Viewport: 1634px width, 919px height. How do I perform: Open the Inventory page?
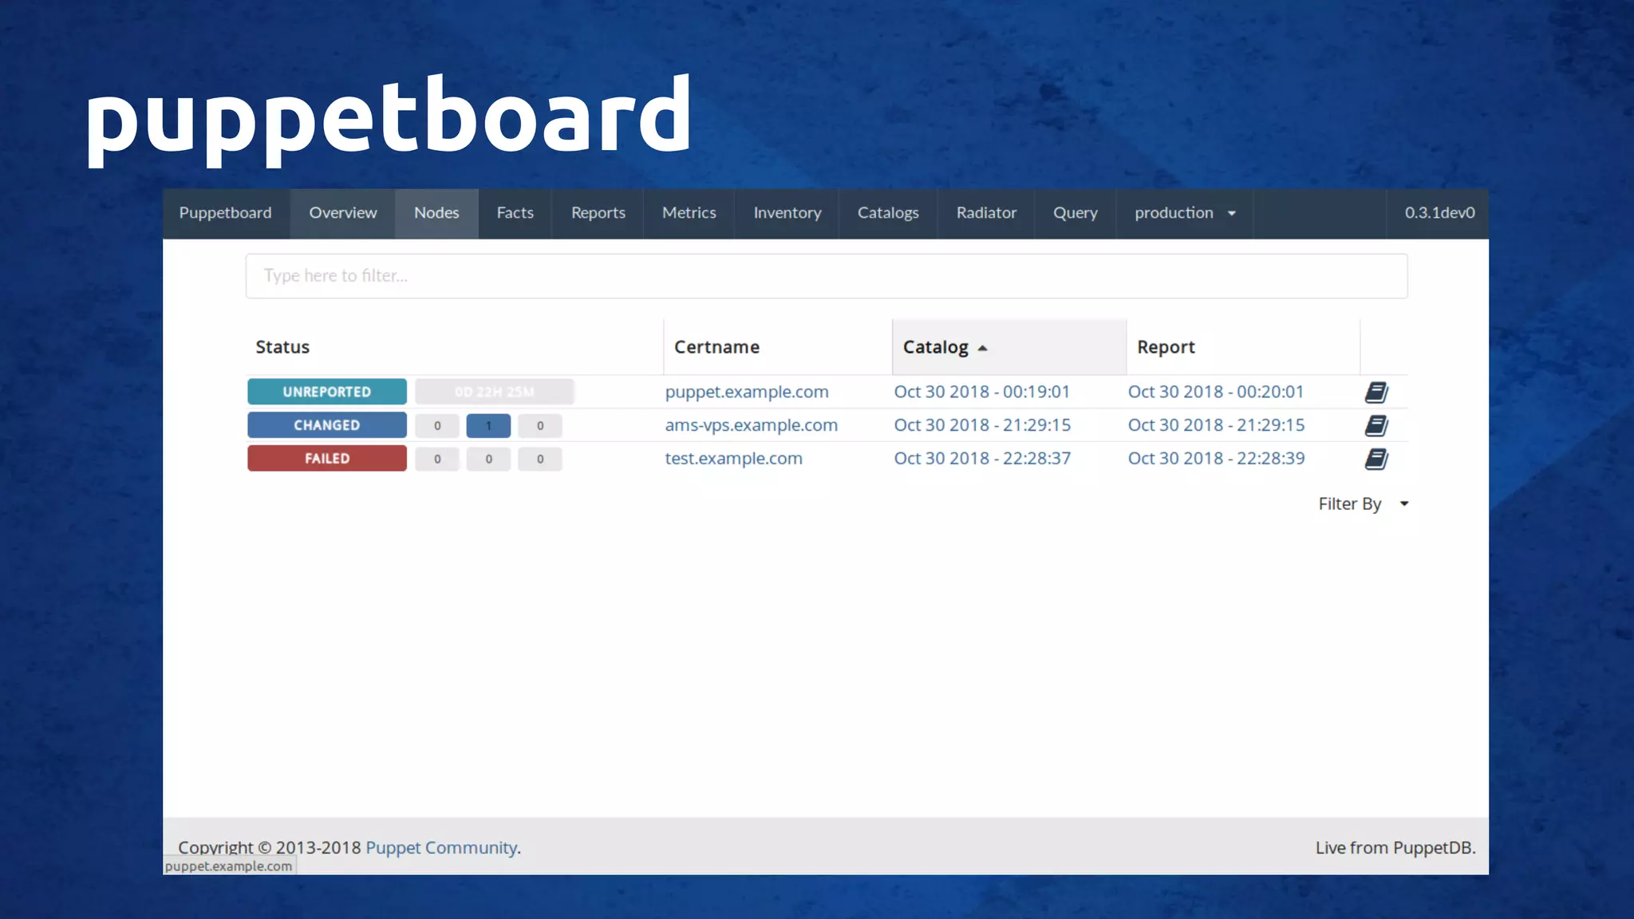(787, 213)
